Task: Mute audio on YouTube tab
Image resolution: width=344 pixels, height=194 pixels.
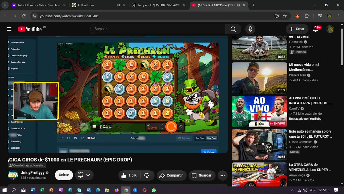Action: click(239, 5)
